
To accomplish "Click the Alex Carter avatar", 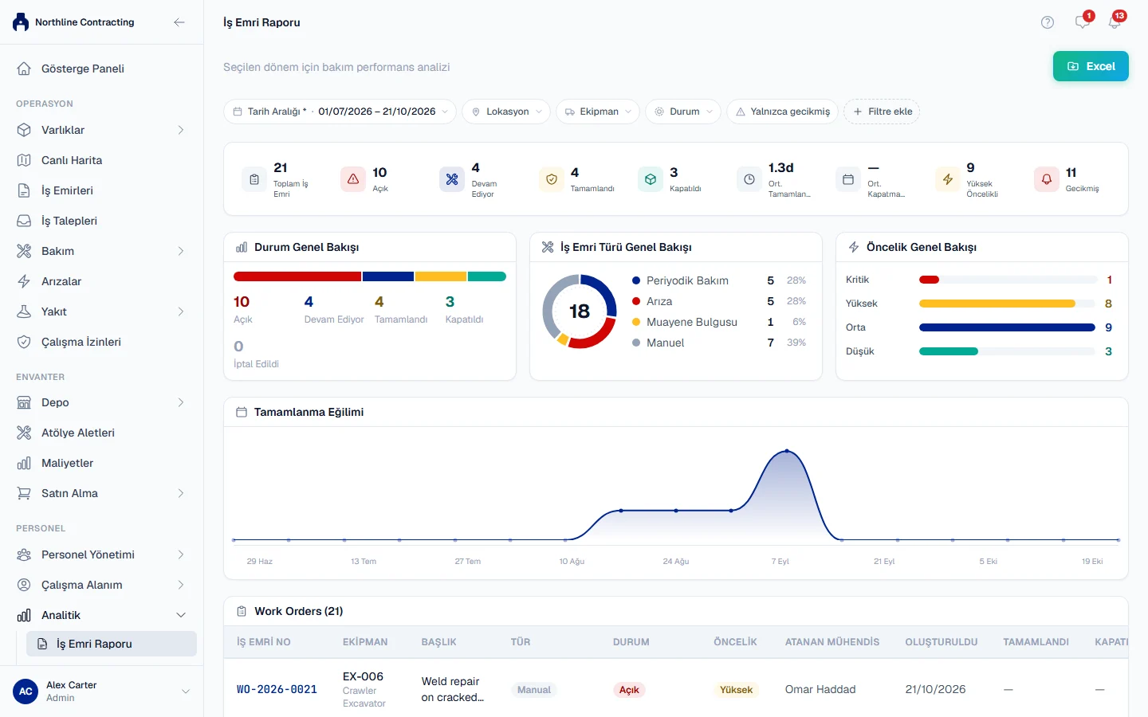I will 26,692.
